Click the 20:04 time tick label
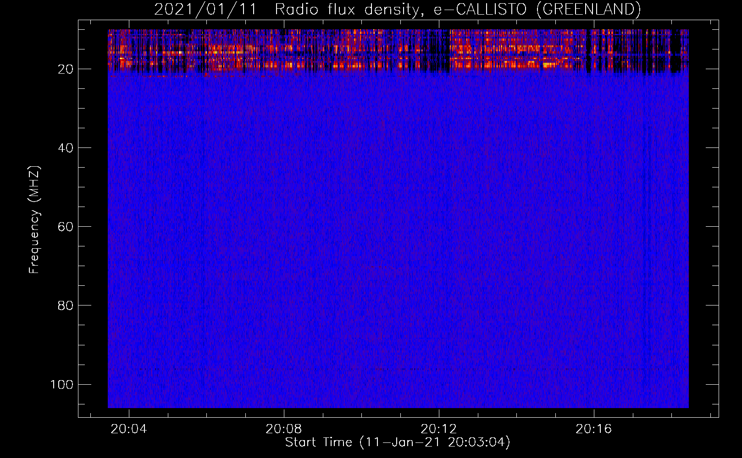Screen dimensions: 742x458 129,429
